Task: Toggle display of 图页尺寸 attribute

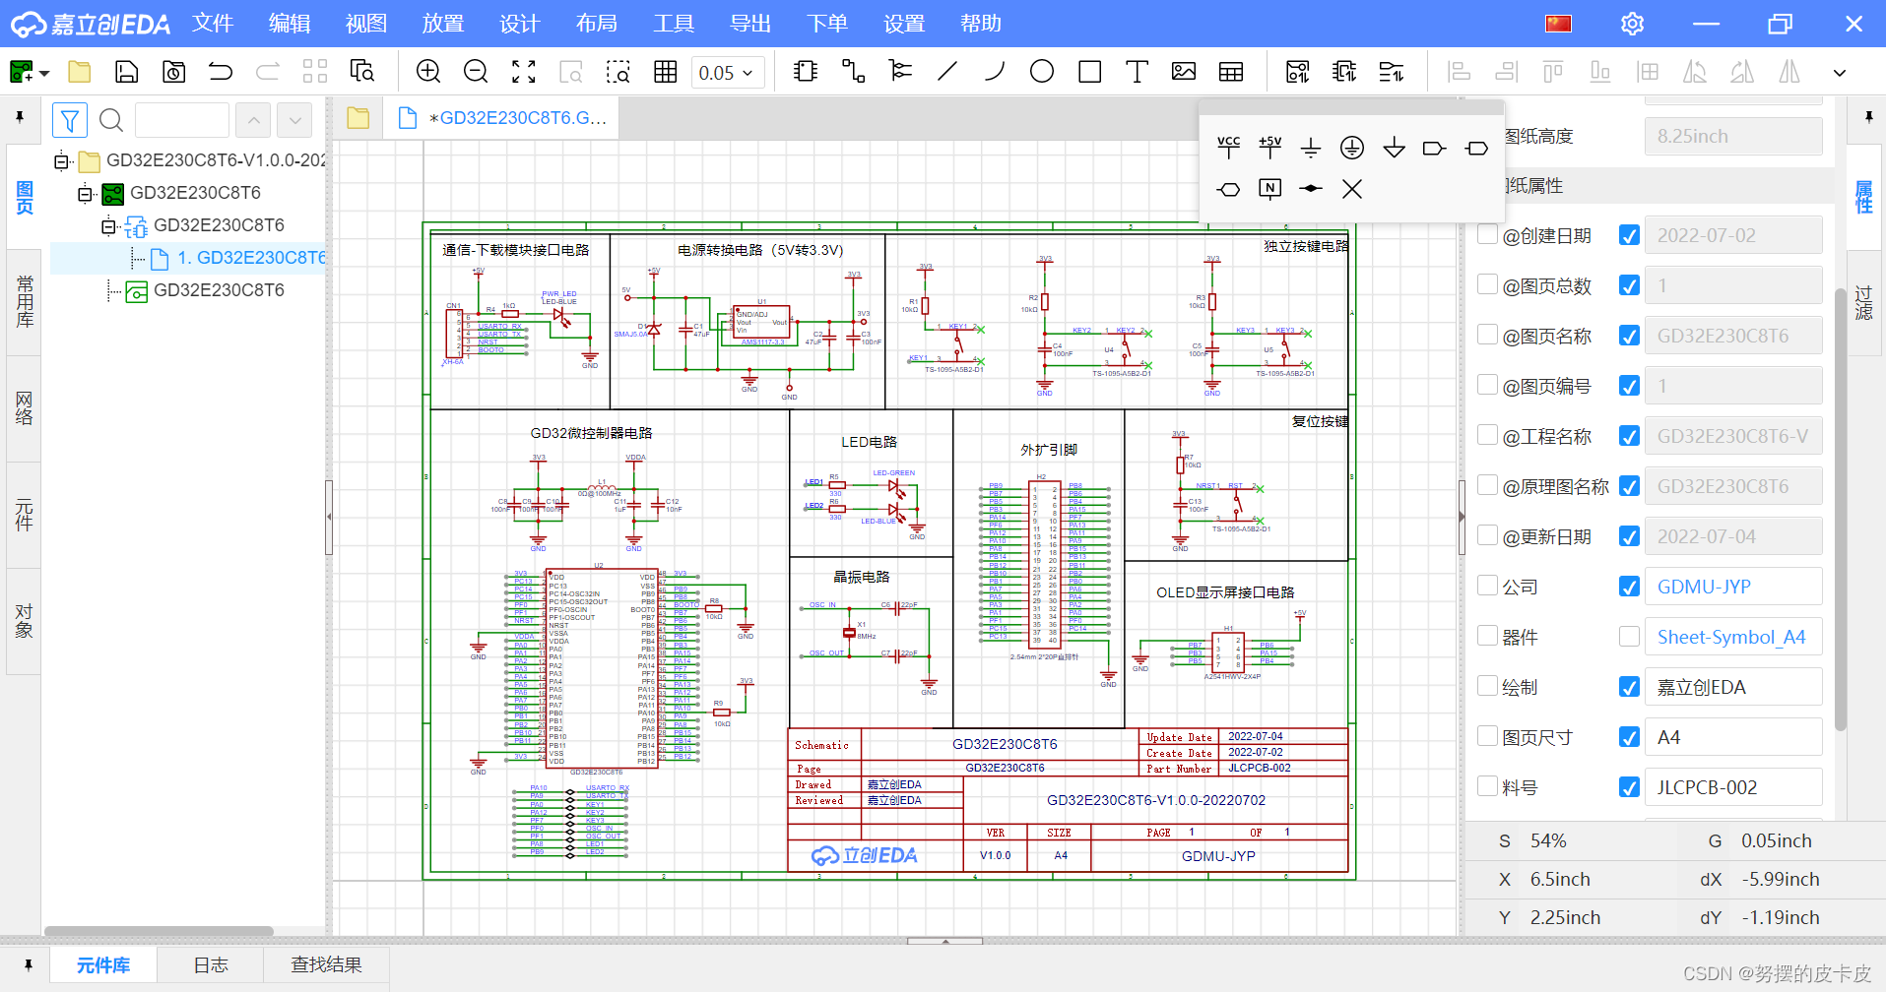Action: coord(1629,736)
